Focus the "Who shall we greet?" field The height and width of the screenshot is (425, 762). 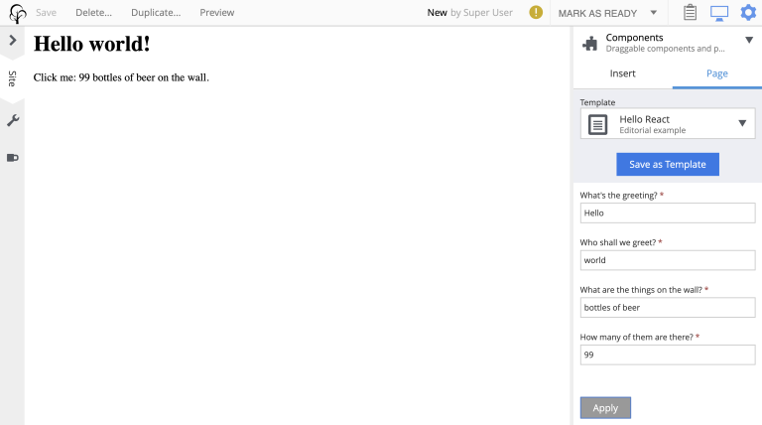click(x=667, y=260)
